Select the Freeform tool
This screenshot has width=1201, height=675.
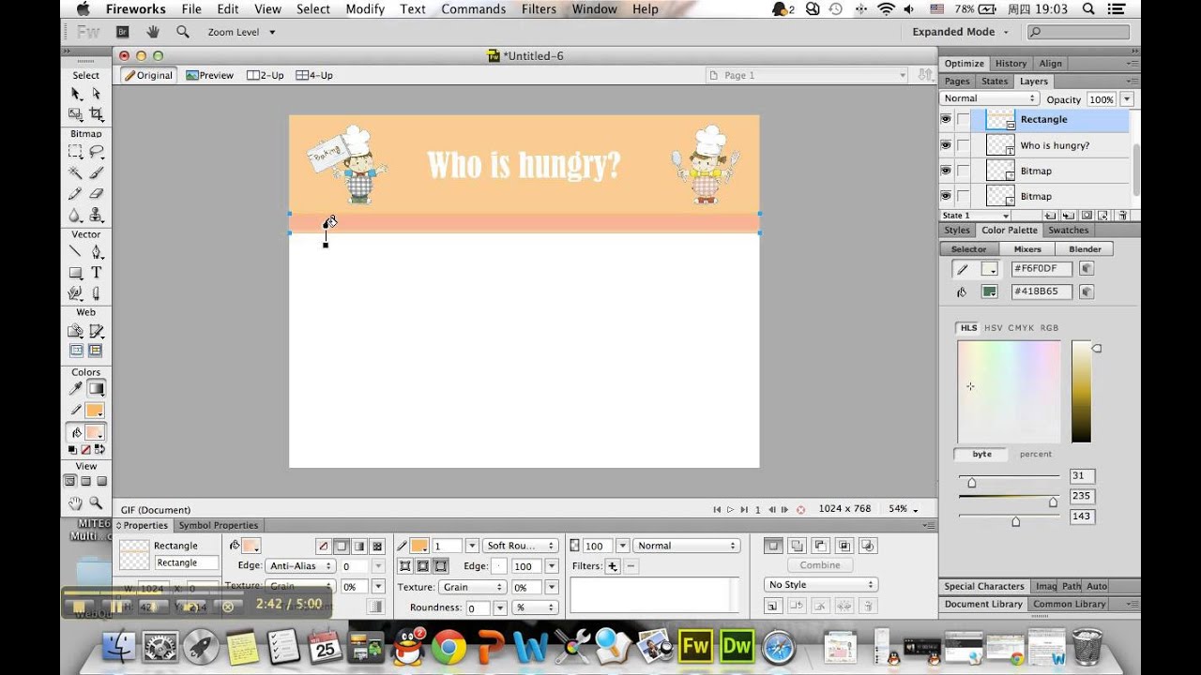tap(76, 293)
